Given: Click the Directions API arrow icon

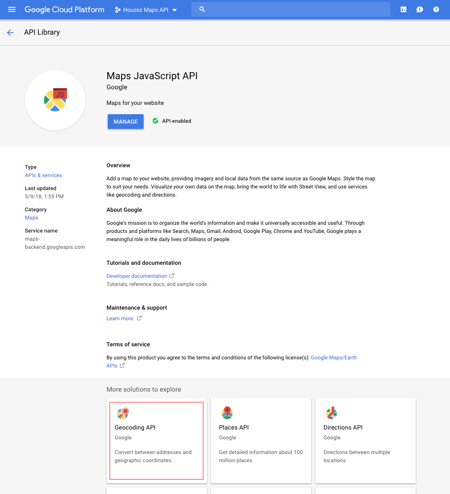Looking at the screenshot, I should pyautogui.click(x=332, y=413).
